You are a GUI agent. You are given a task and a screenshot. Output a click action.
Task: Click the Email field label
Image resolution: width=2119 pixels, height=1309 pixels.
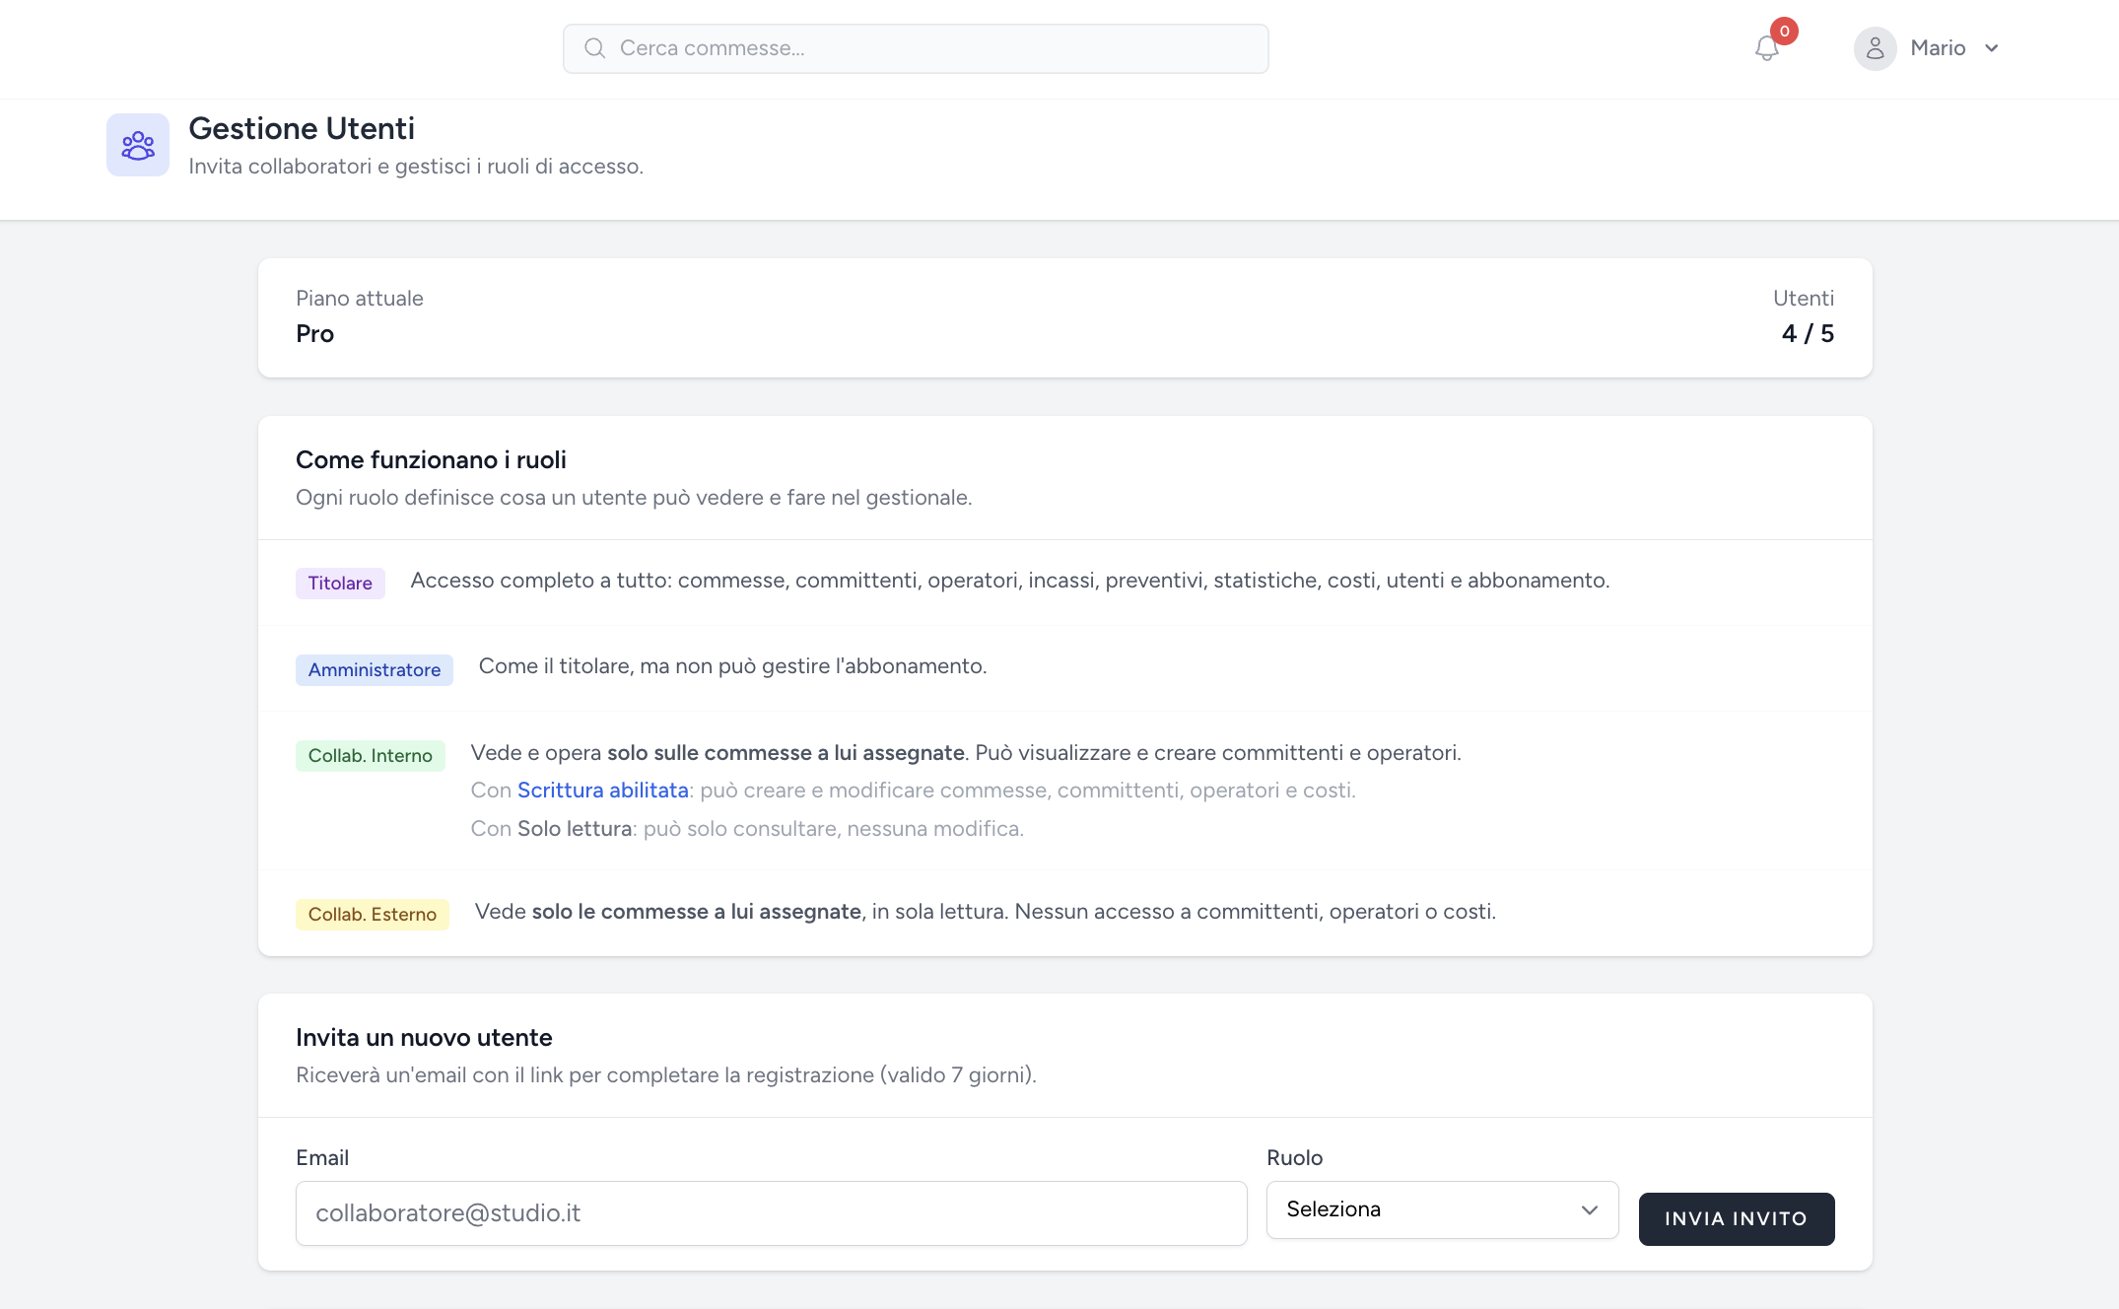pyautogui.click(x=322, y=1158)
